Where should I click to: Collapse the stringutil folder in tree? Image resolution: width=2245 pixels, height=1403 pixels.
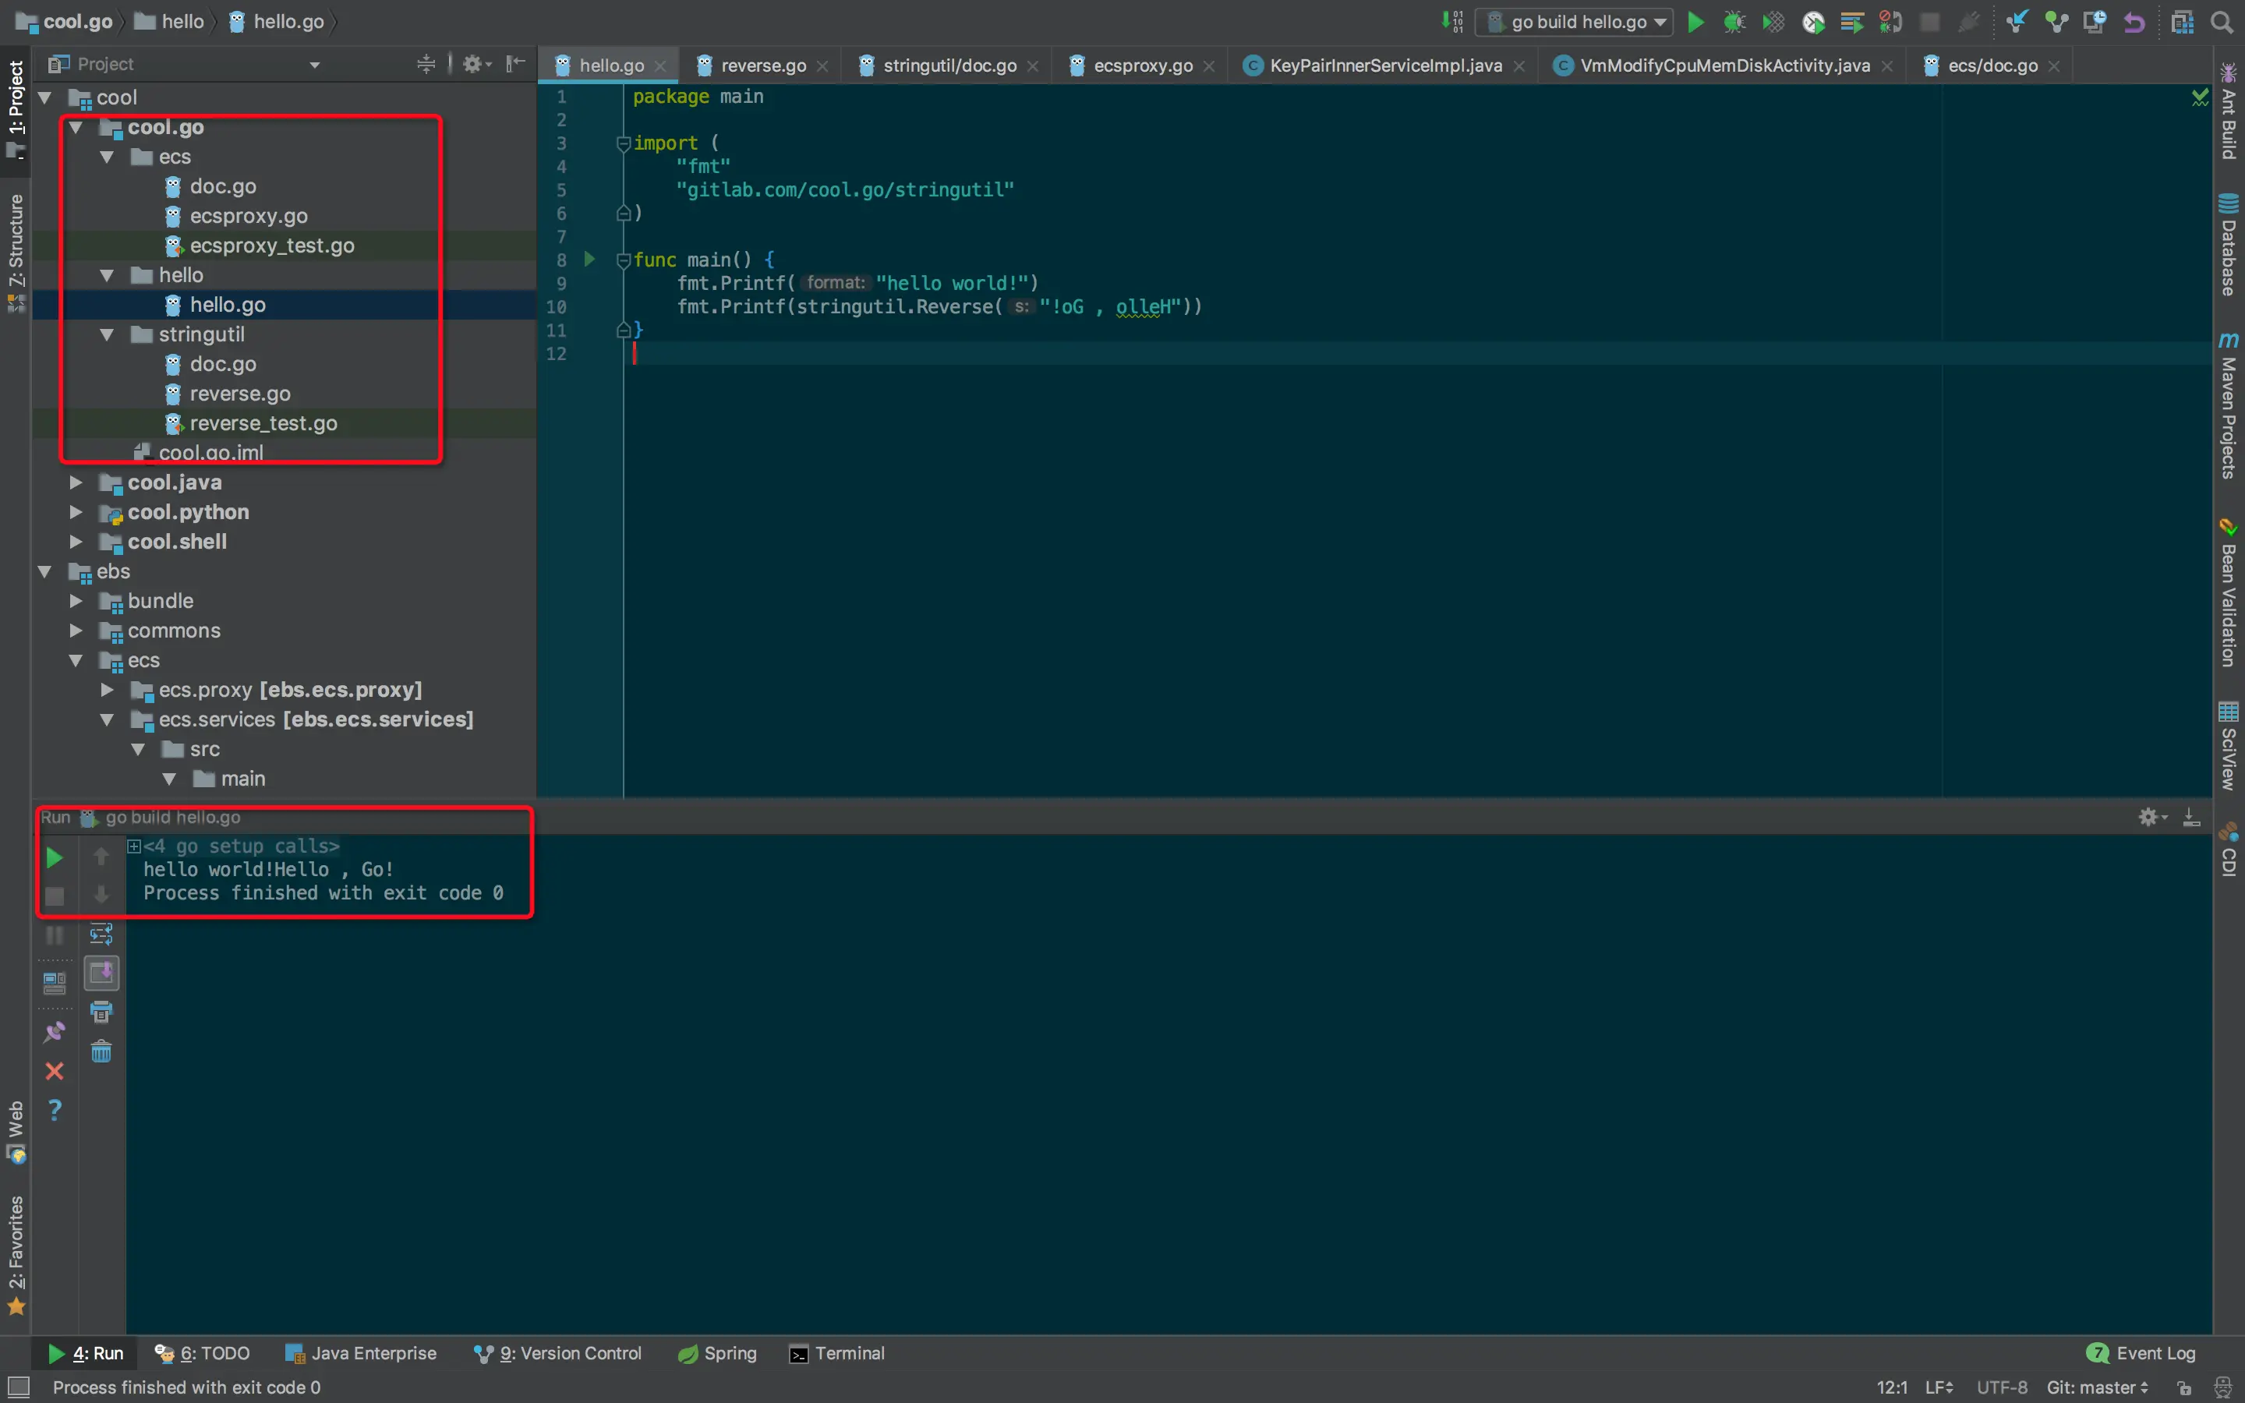pos(107,334)
